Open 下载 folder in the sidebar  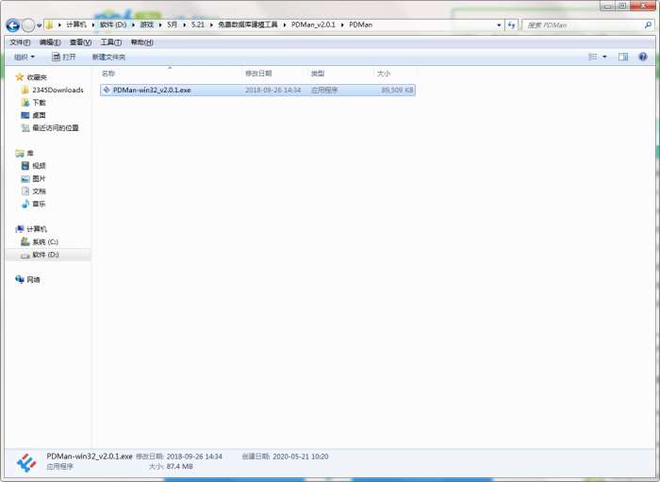pyautogui.click(x=40, y=103)
